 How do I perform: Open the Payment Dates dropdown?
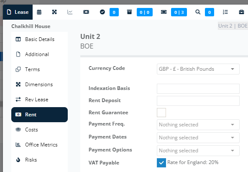(198, 138)
